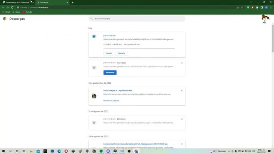The image size is (274, 154).
Task: Remove the cancelled download from the list
Action: click(x=182, y=63)
